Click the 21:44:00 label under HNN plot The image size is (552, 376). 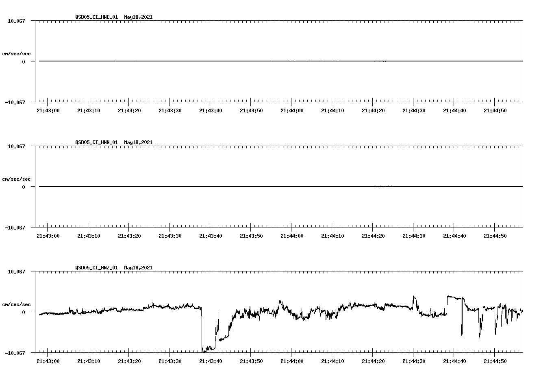click(292, 236)
